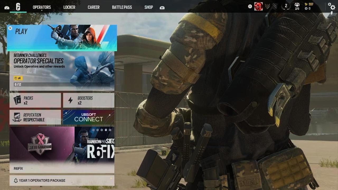
Task: Open the Year 1 Operators Package notification
Action: point(62,180)
